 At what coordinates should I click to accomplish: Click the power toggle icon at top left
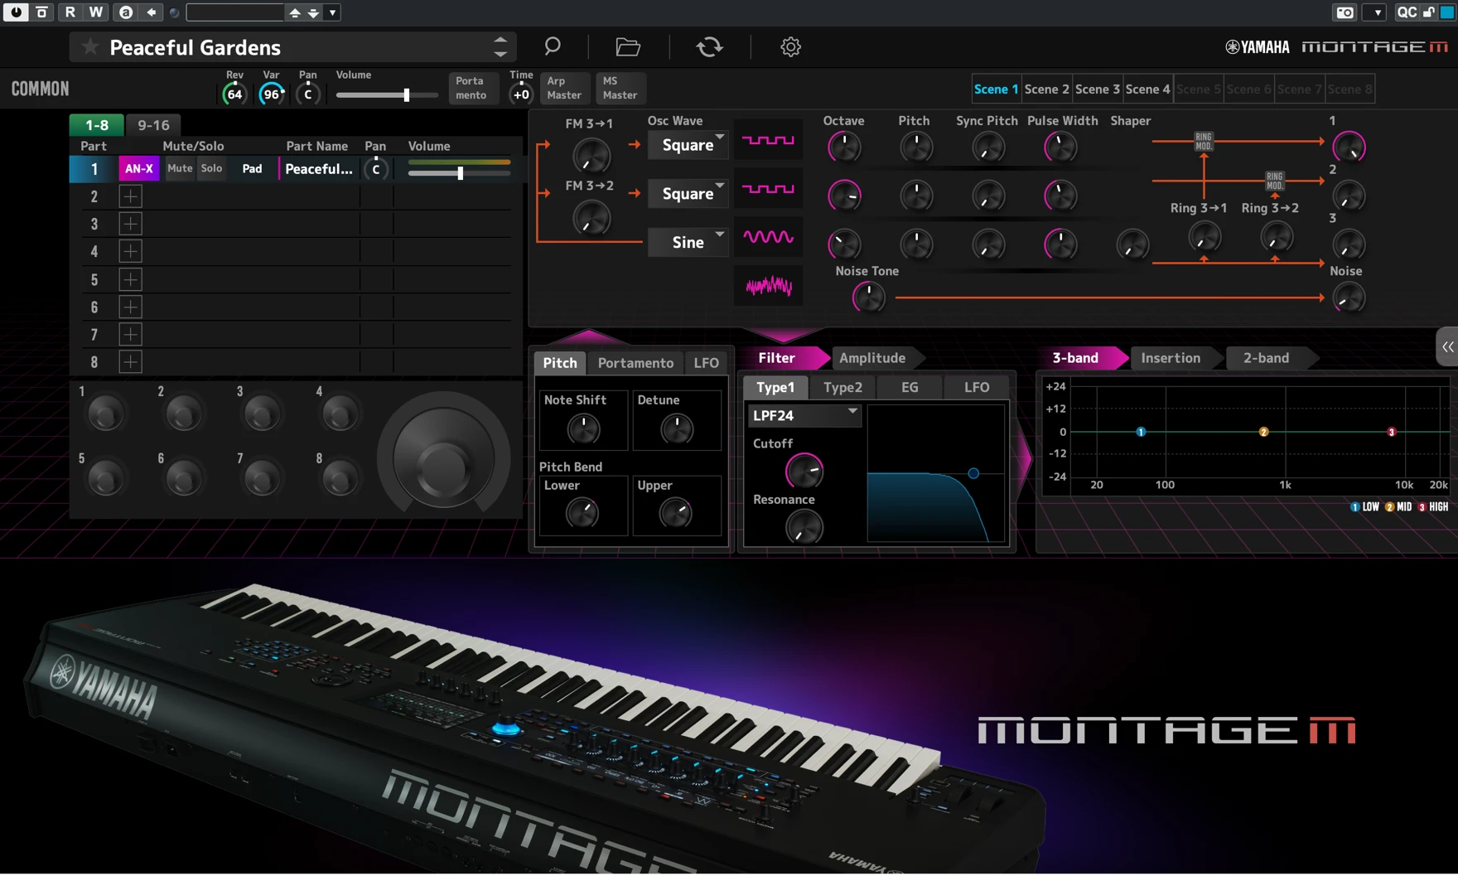pos(15,12)
